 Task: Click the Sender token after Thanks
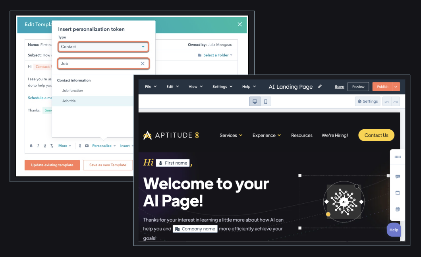47,110
